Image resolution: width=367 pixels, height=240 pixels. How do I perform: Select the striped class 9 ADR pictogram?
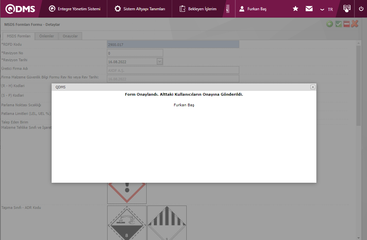point(167,223)
